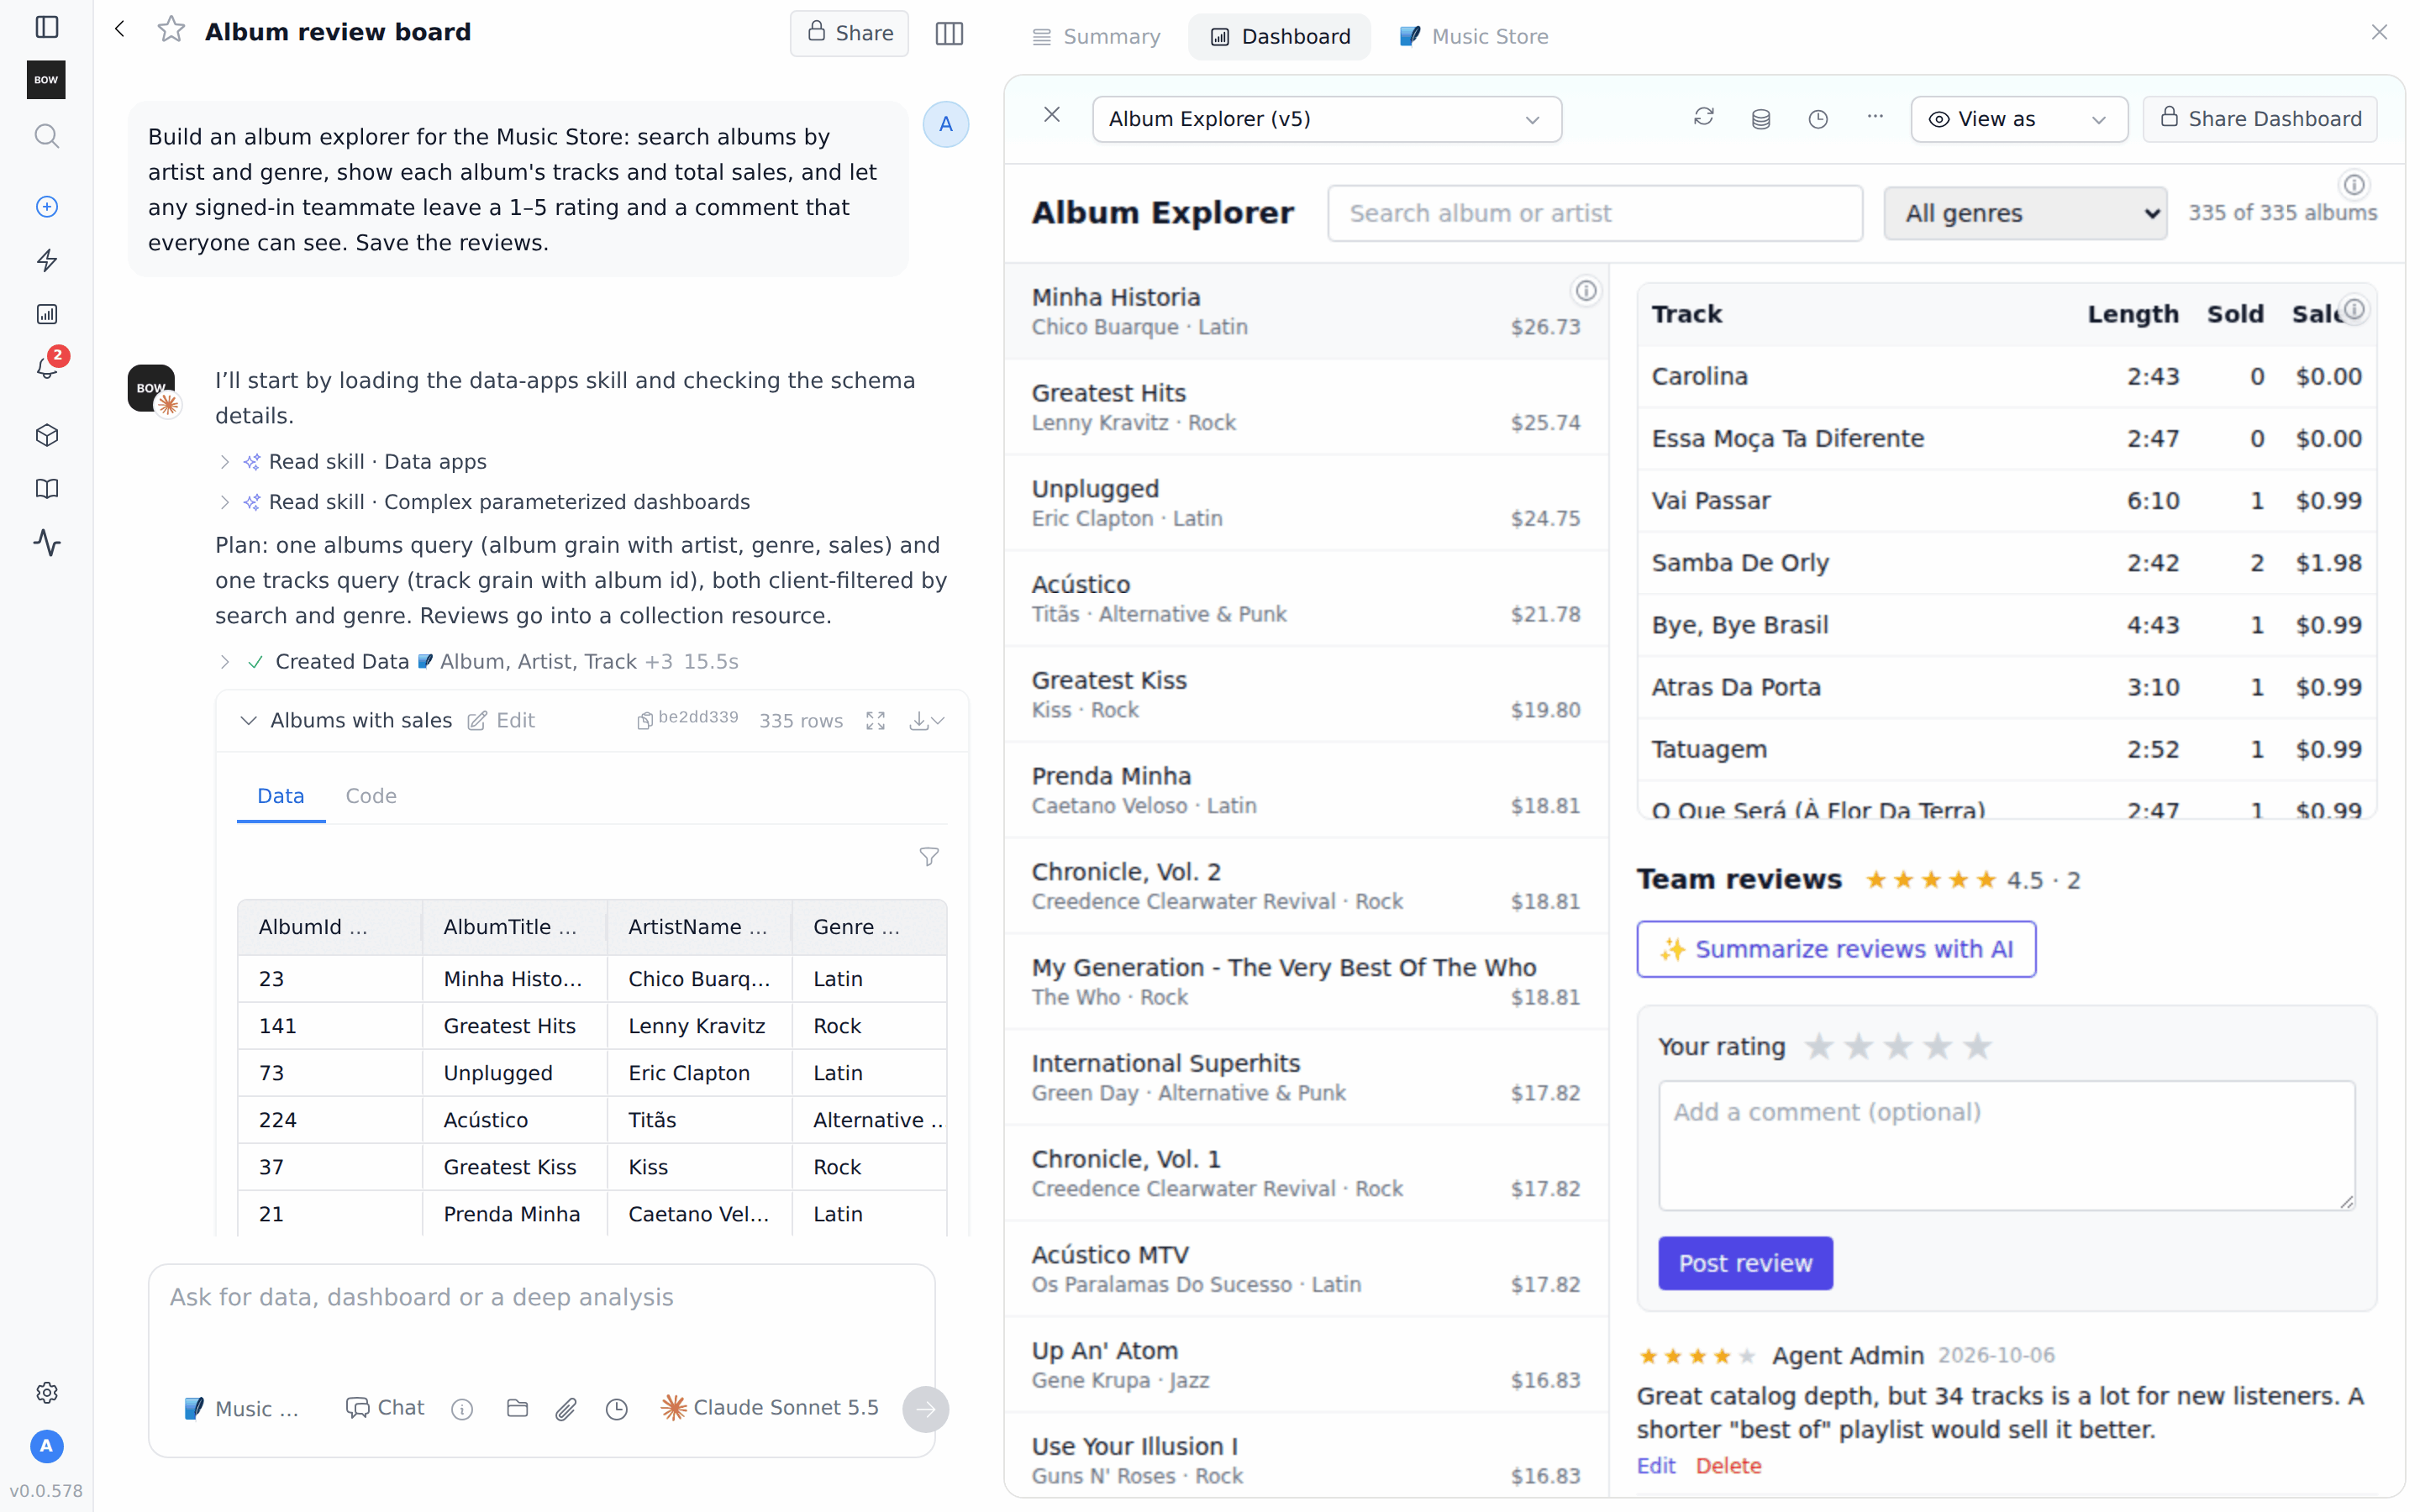Open the clock icon in chat input
The image size is (2420, 1512).
coord(617,1408)
